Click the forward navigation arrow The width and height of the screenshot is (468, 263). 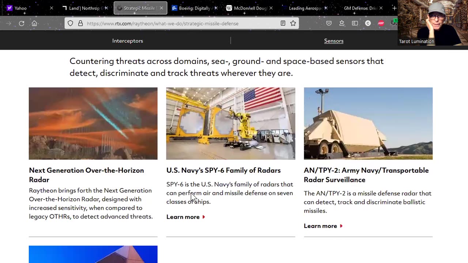coord(8,23)
